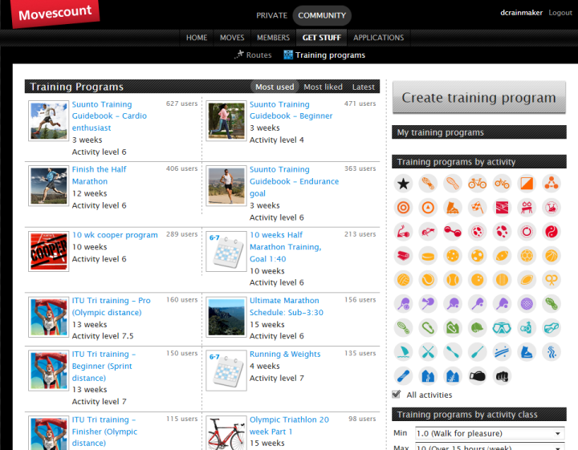578x450 pixels.
Task: Log out via the Logout link
Action: (x=560, y=13)
